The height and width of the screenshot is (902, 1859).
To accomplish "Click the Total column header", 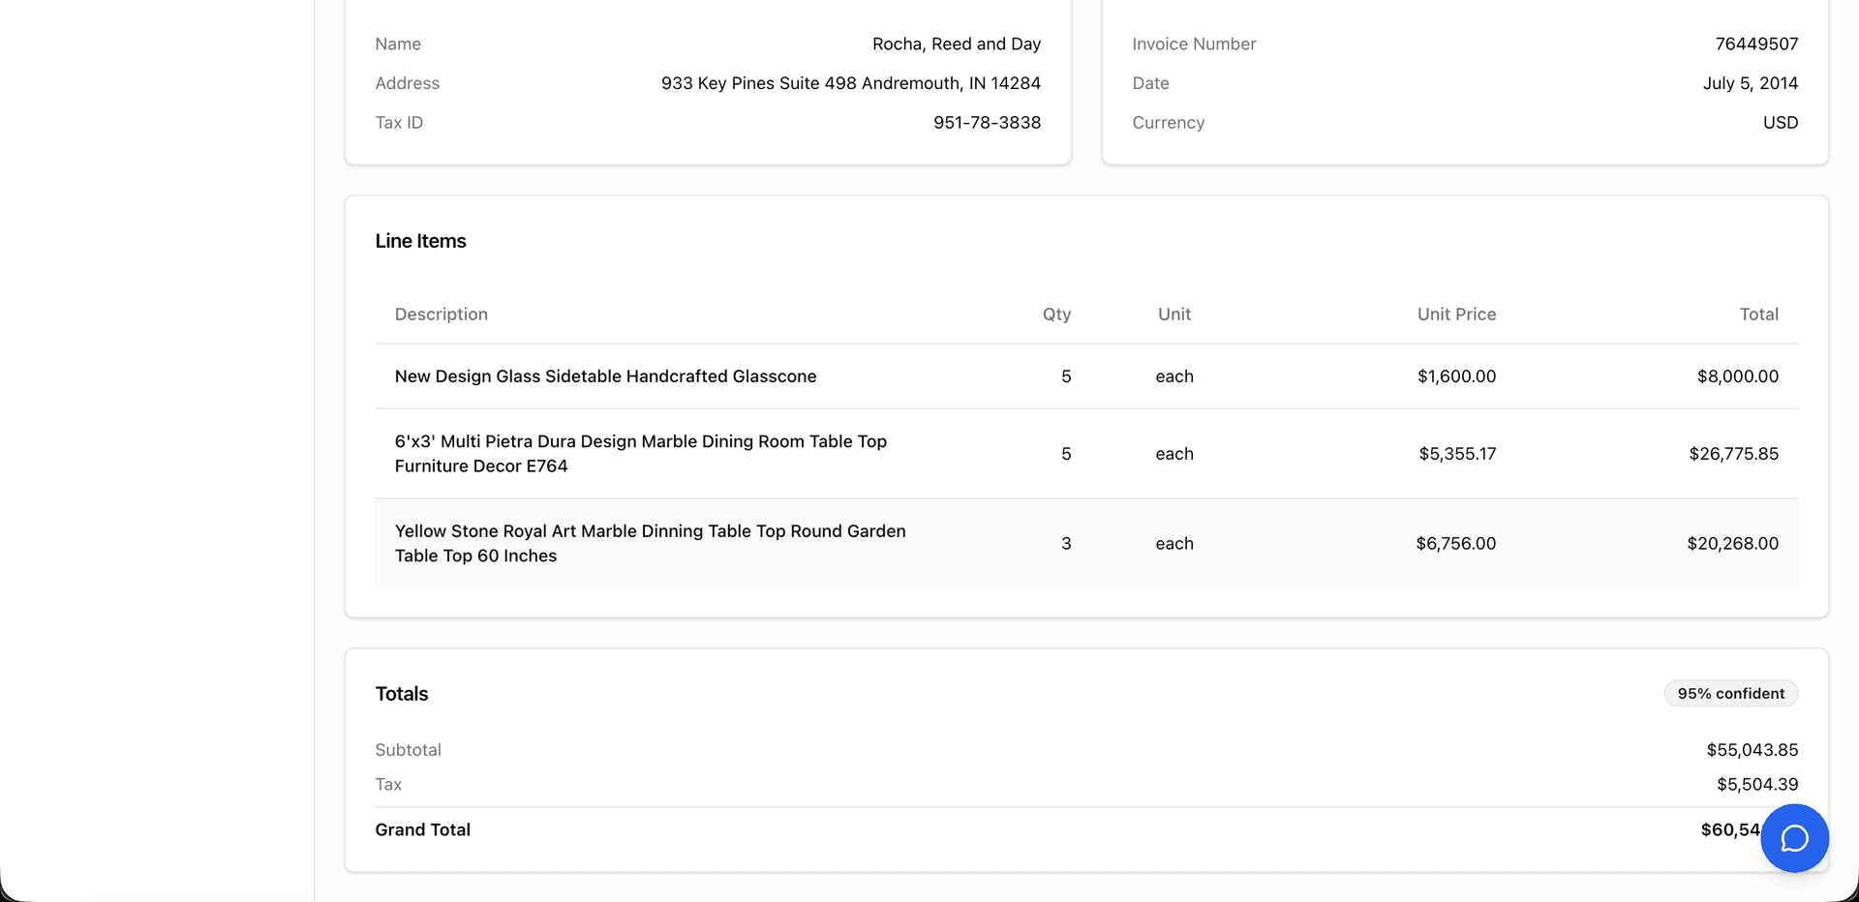I will click(x=1759, y=314).
